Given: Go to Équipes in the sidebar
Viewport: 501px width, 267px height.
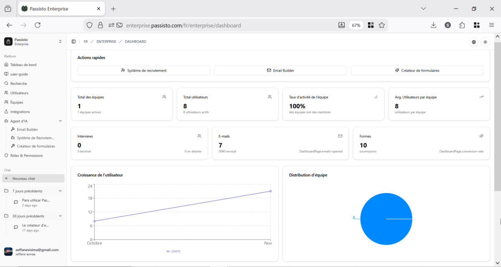Looking at the screenshot, I should tap(17, 102).
